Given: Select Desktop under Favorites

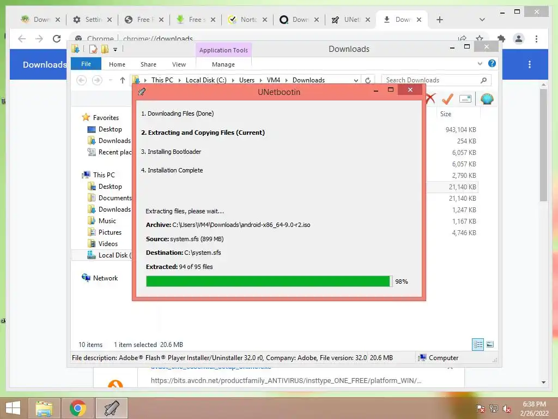Looking at the screenshot, I should 110,129.
